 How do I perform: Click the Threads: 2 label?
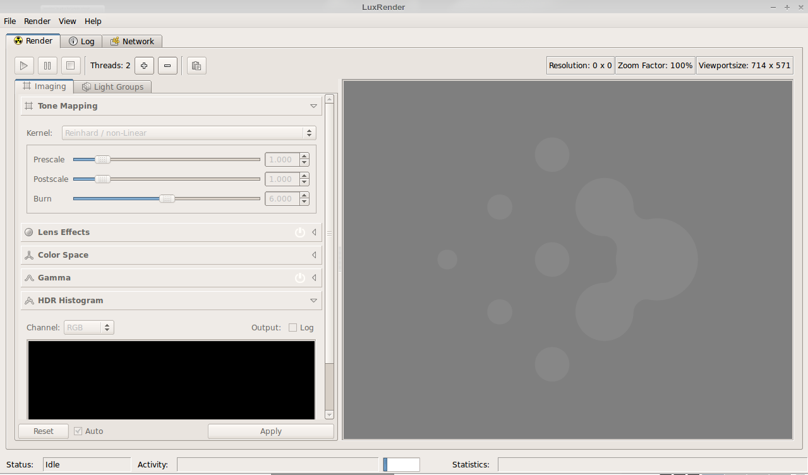coord(110,66)
